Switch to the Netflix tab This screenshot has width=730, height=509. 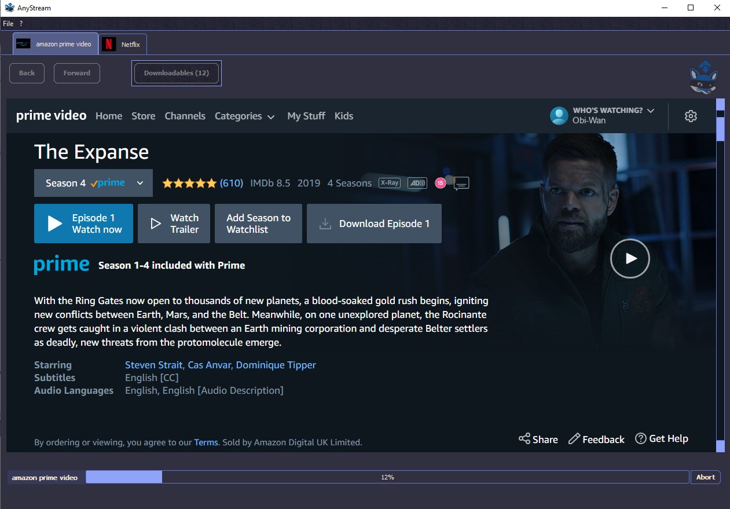click(123, 45)
